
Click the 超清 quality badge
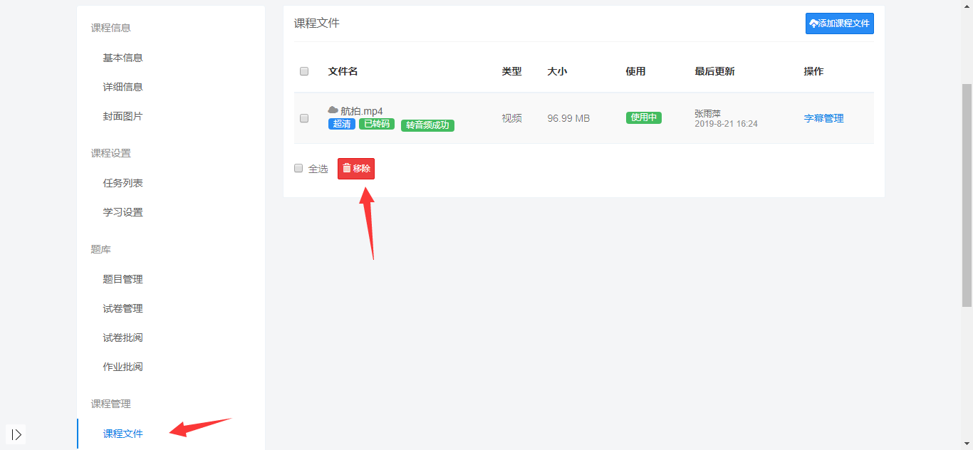pyautogui.click(x=342, y=124)
